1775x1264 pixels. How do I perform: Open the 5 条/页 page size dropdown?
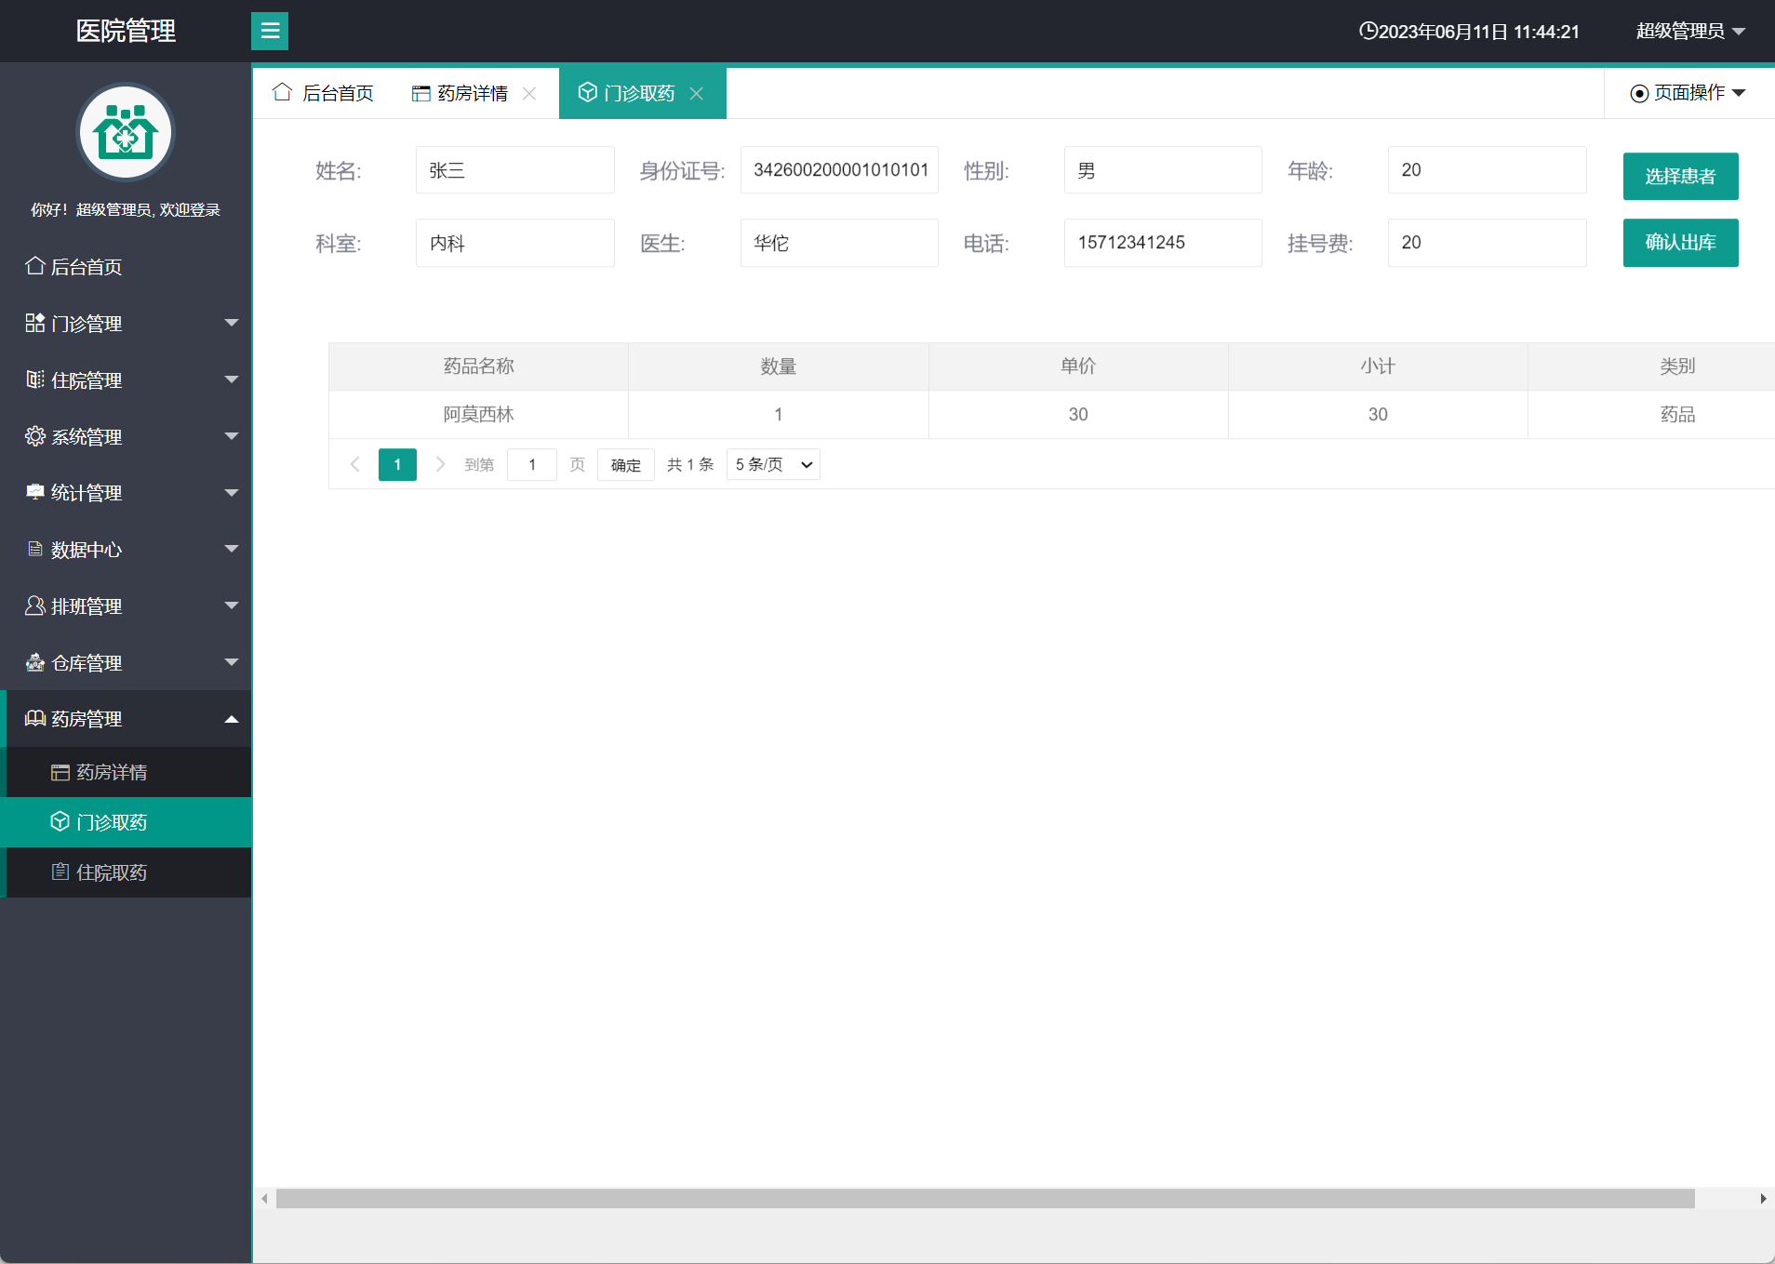[x=773, y=464]
